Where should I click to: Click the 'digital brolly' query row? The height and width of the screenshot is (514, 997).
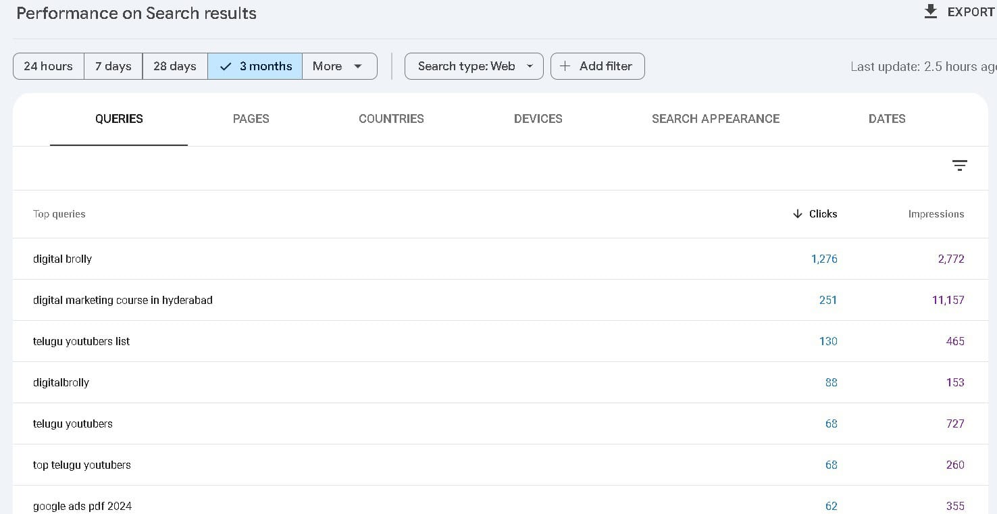click(62, 259)
